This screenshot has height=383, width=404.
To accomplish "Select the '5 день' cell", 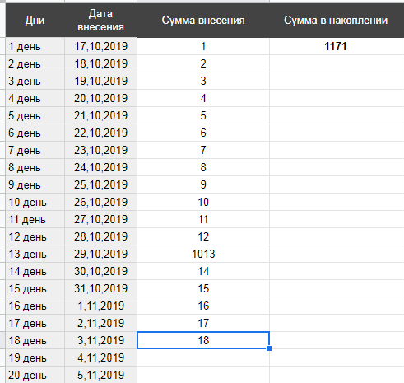I will 35,115.
